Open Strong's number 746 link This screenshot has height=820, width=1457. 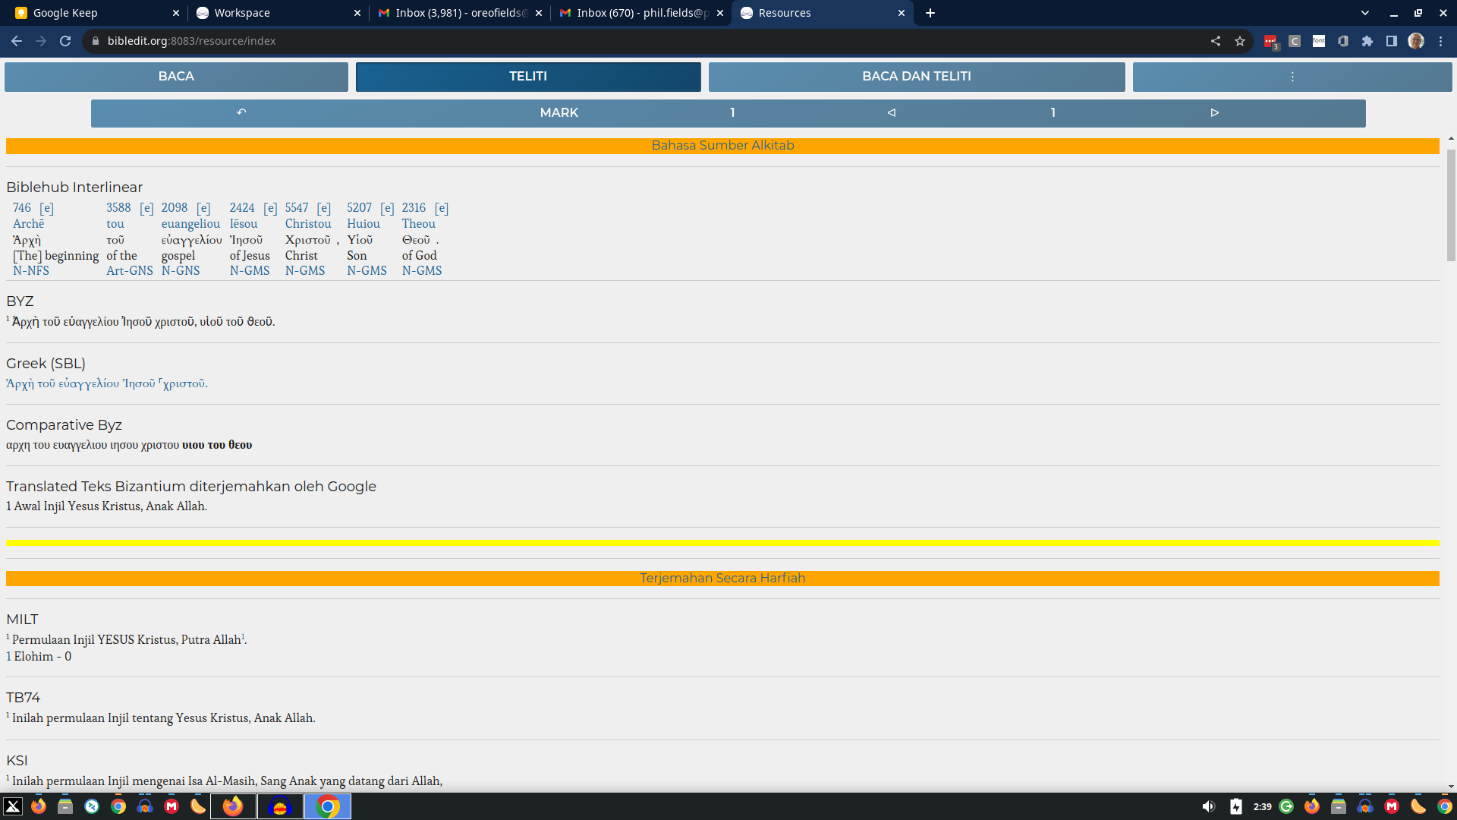[x=22, y=208]
